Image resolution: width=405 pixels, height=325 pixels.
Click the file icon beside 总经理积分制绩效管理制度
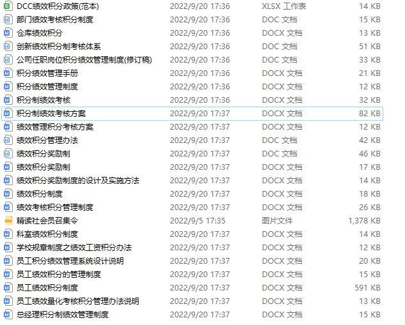(x=8, y=314)
